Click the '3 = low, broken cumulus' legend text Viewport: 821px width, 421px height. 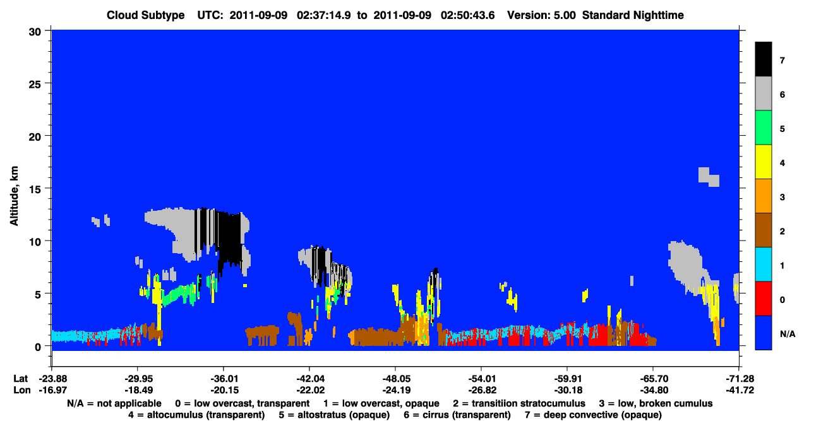coord(656,403)
